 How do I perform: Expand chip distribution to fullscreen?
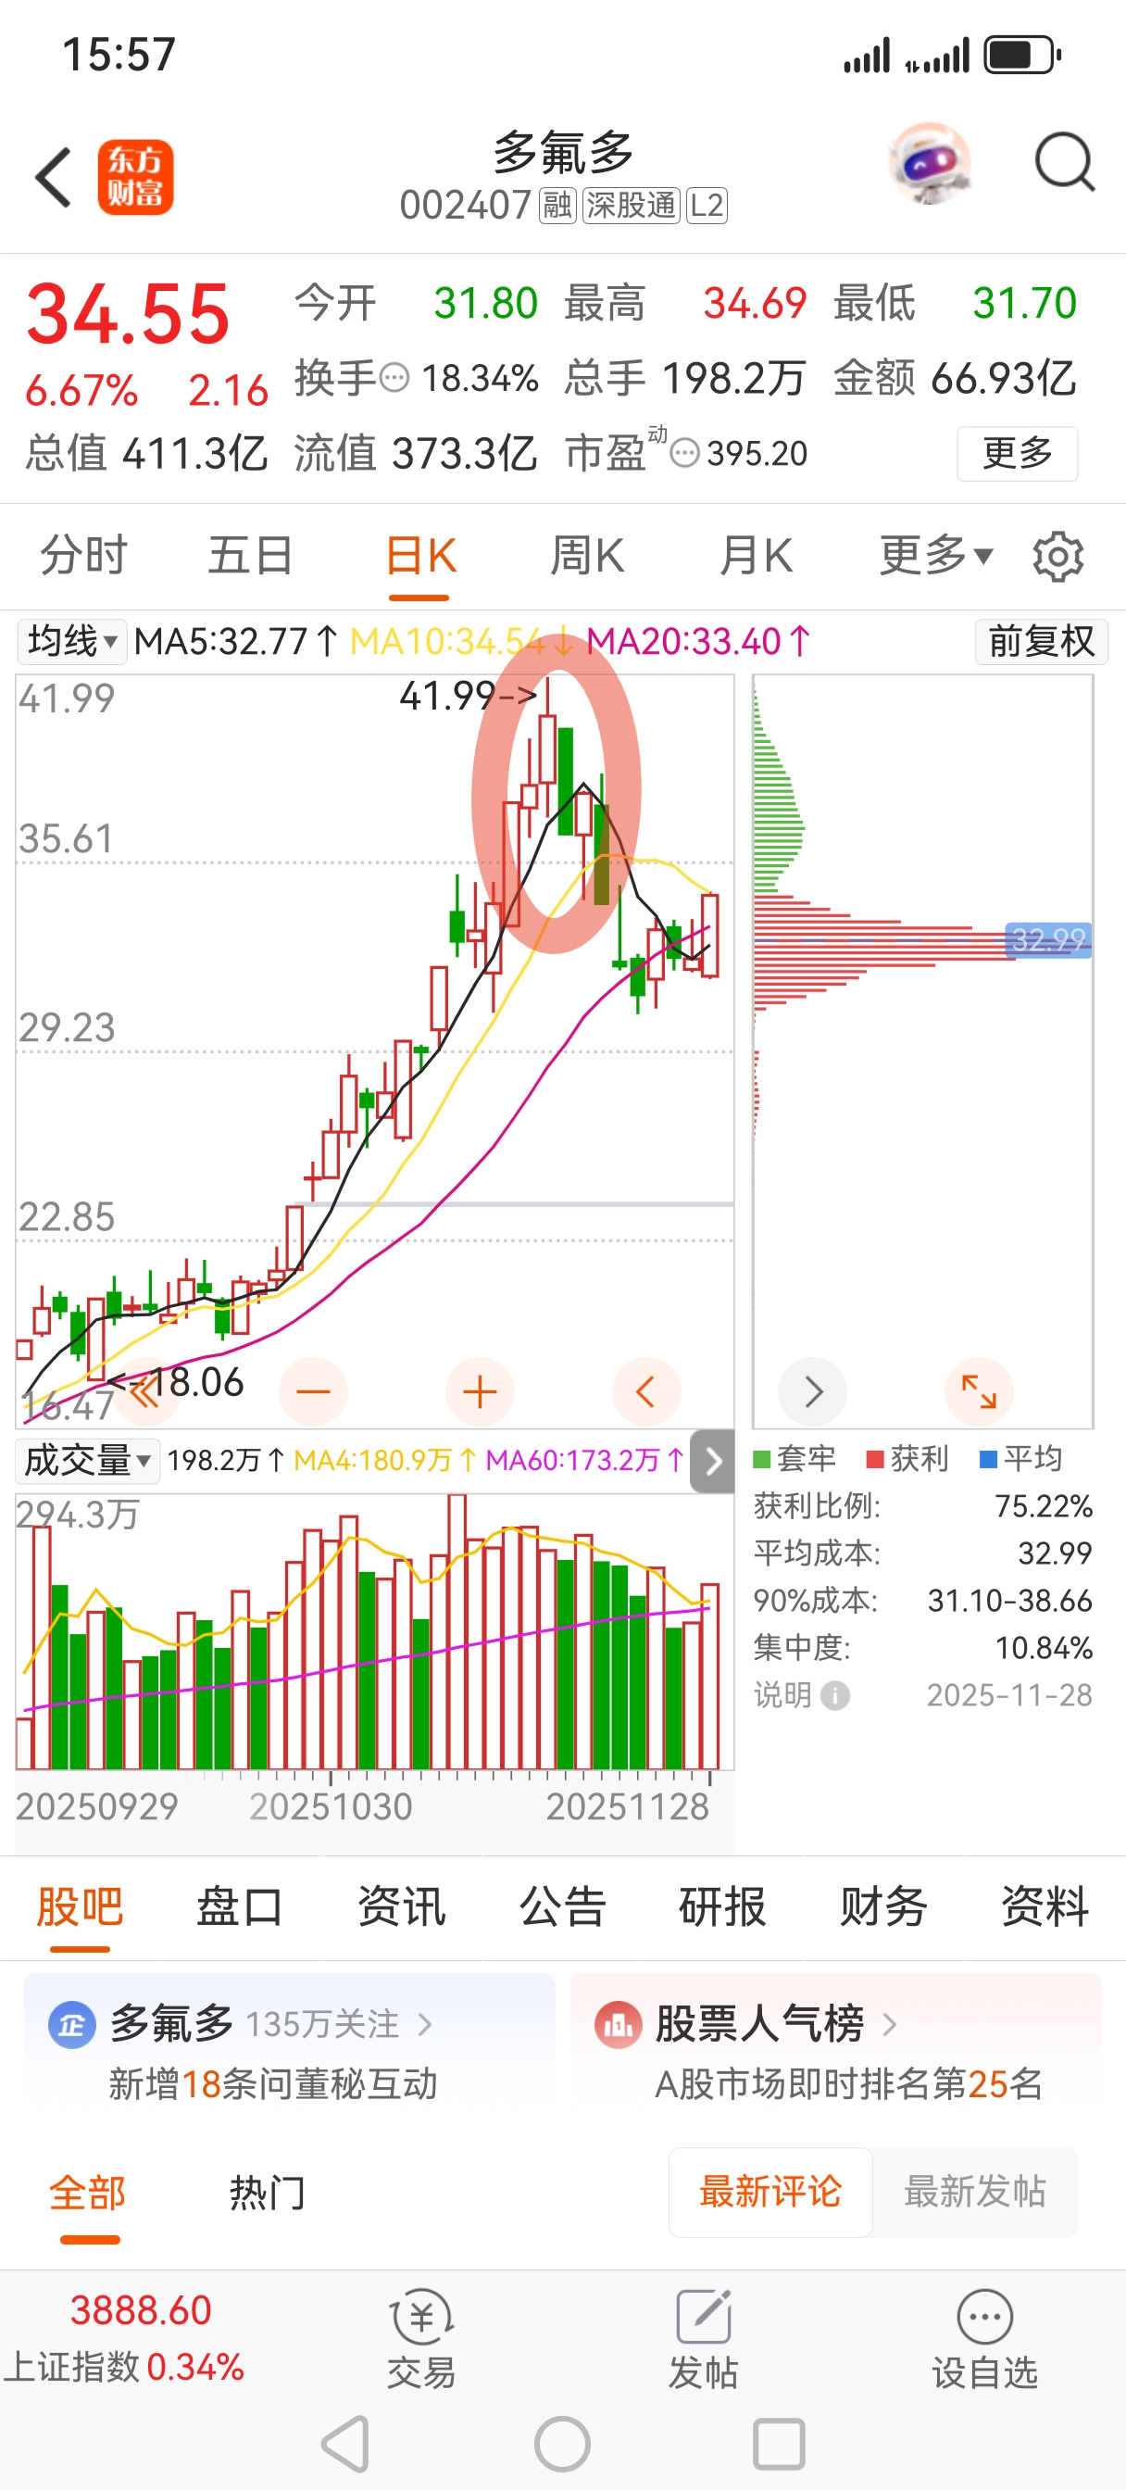tap(979, 1392)
